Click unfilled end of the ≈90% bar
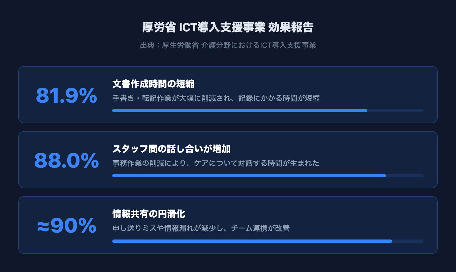The height and width of the screenshot is (272, 456). (408, 241)
